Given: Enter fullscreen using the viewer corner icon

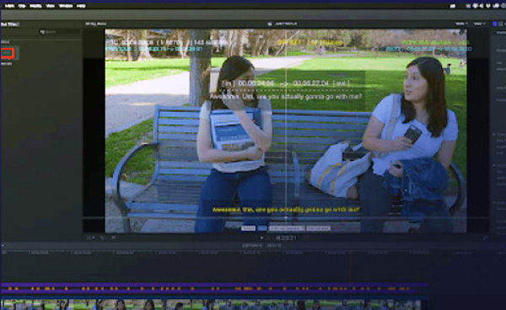Looking at the screenshot, I should (486, 238).
